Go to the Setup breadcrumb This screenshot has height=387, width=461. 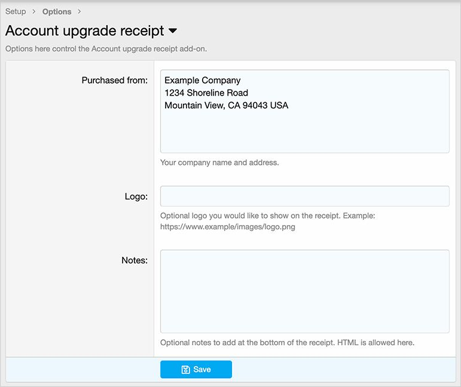pyautogui.click(x=16, y=11)
